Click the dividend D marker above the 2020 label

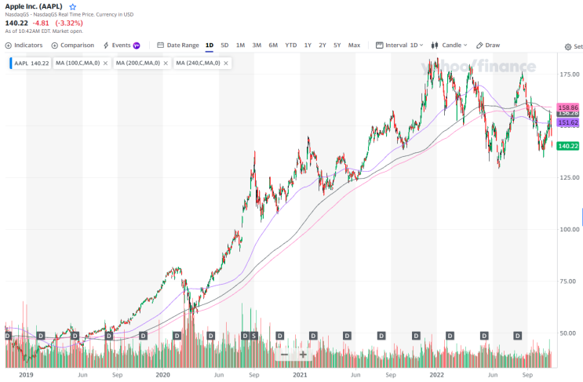pyautogui.click(x=177, y=336)
